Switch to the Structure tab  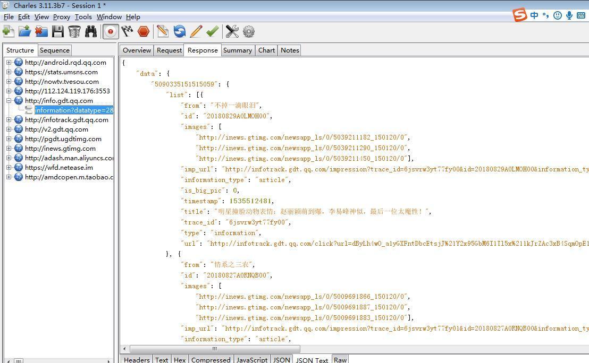coord(20,50)
